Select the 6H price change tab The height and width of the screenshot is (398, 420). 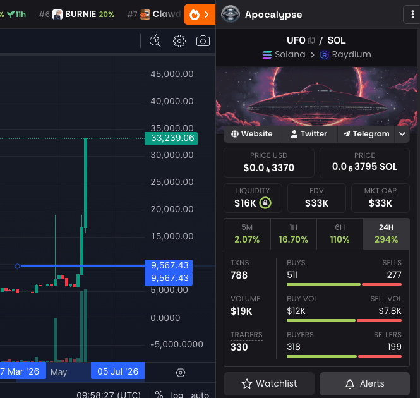(340, 234)
